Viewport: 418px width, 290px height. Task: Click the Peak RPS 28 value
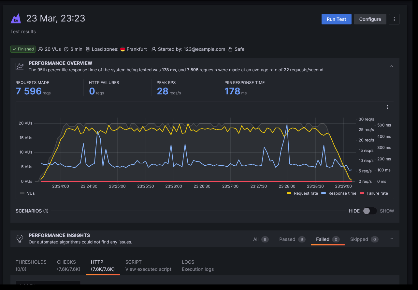click(163, 91)
